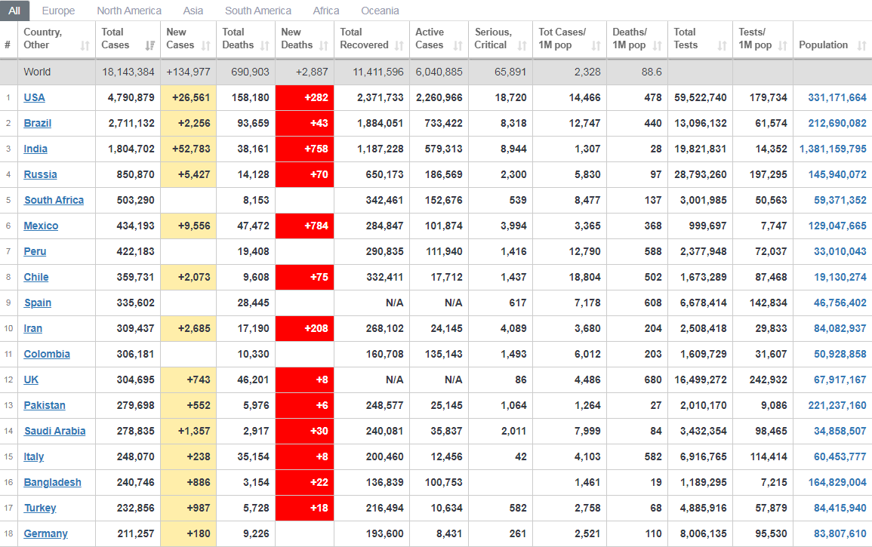This screenshot has width=872, height=547.
Task: Sort by Serious, Critical arrow icon
Action: pos(522,45)
